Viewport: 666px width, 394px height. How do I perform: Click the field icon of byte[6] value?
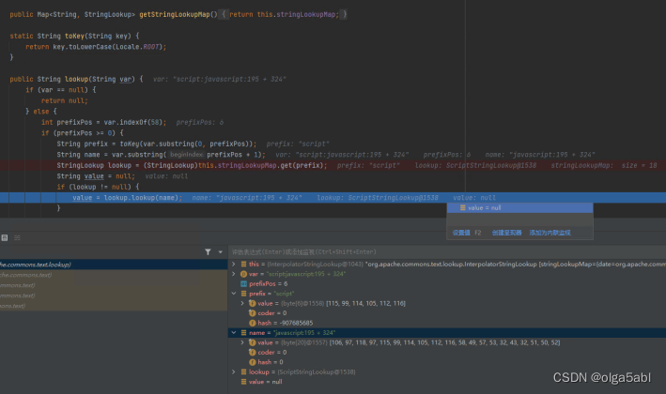tap(253, 303)
